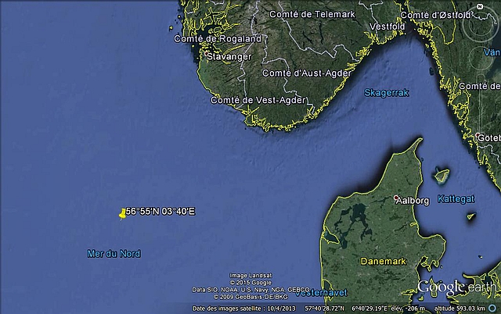The image size is (501, 314).
Task: Click the Skagerrak sea label
Action: point(386,93)
